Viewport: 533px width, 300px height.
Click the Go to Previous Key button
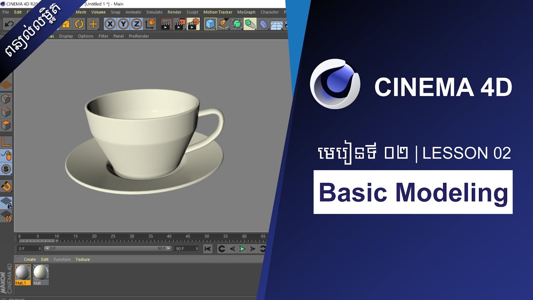(222, 249)
